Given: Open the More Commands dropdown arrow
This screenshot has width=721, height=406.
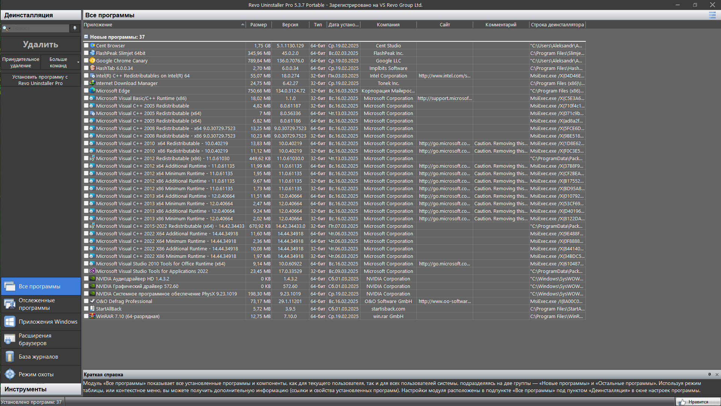Looking at the screenshot, I should click(78, 62).
